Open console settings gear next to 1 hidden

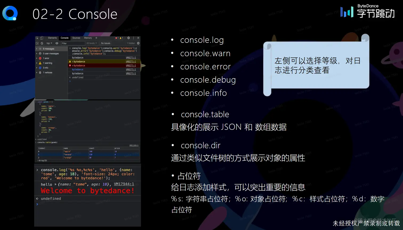pyautogui.click(x=138, y=43)
